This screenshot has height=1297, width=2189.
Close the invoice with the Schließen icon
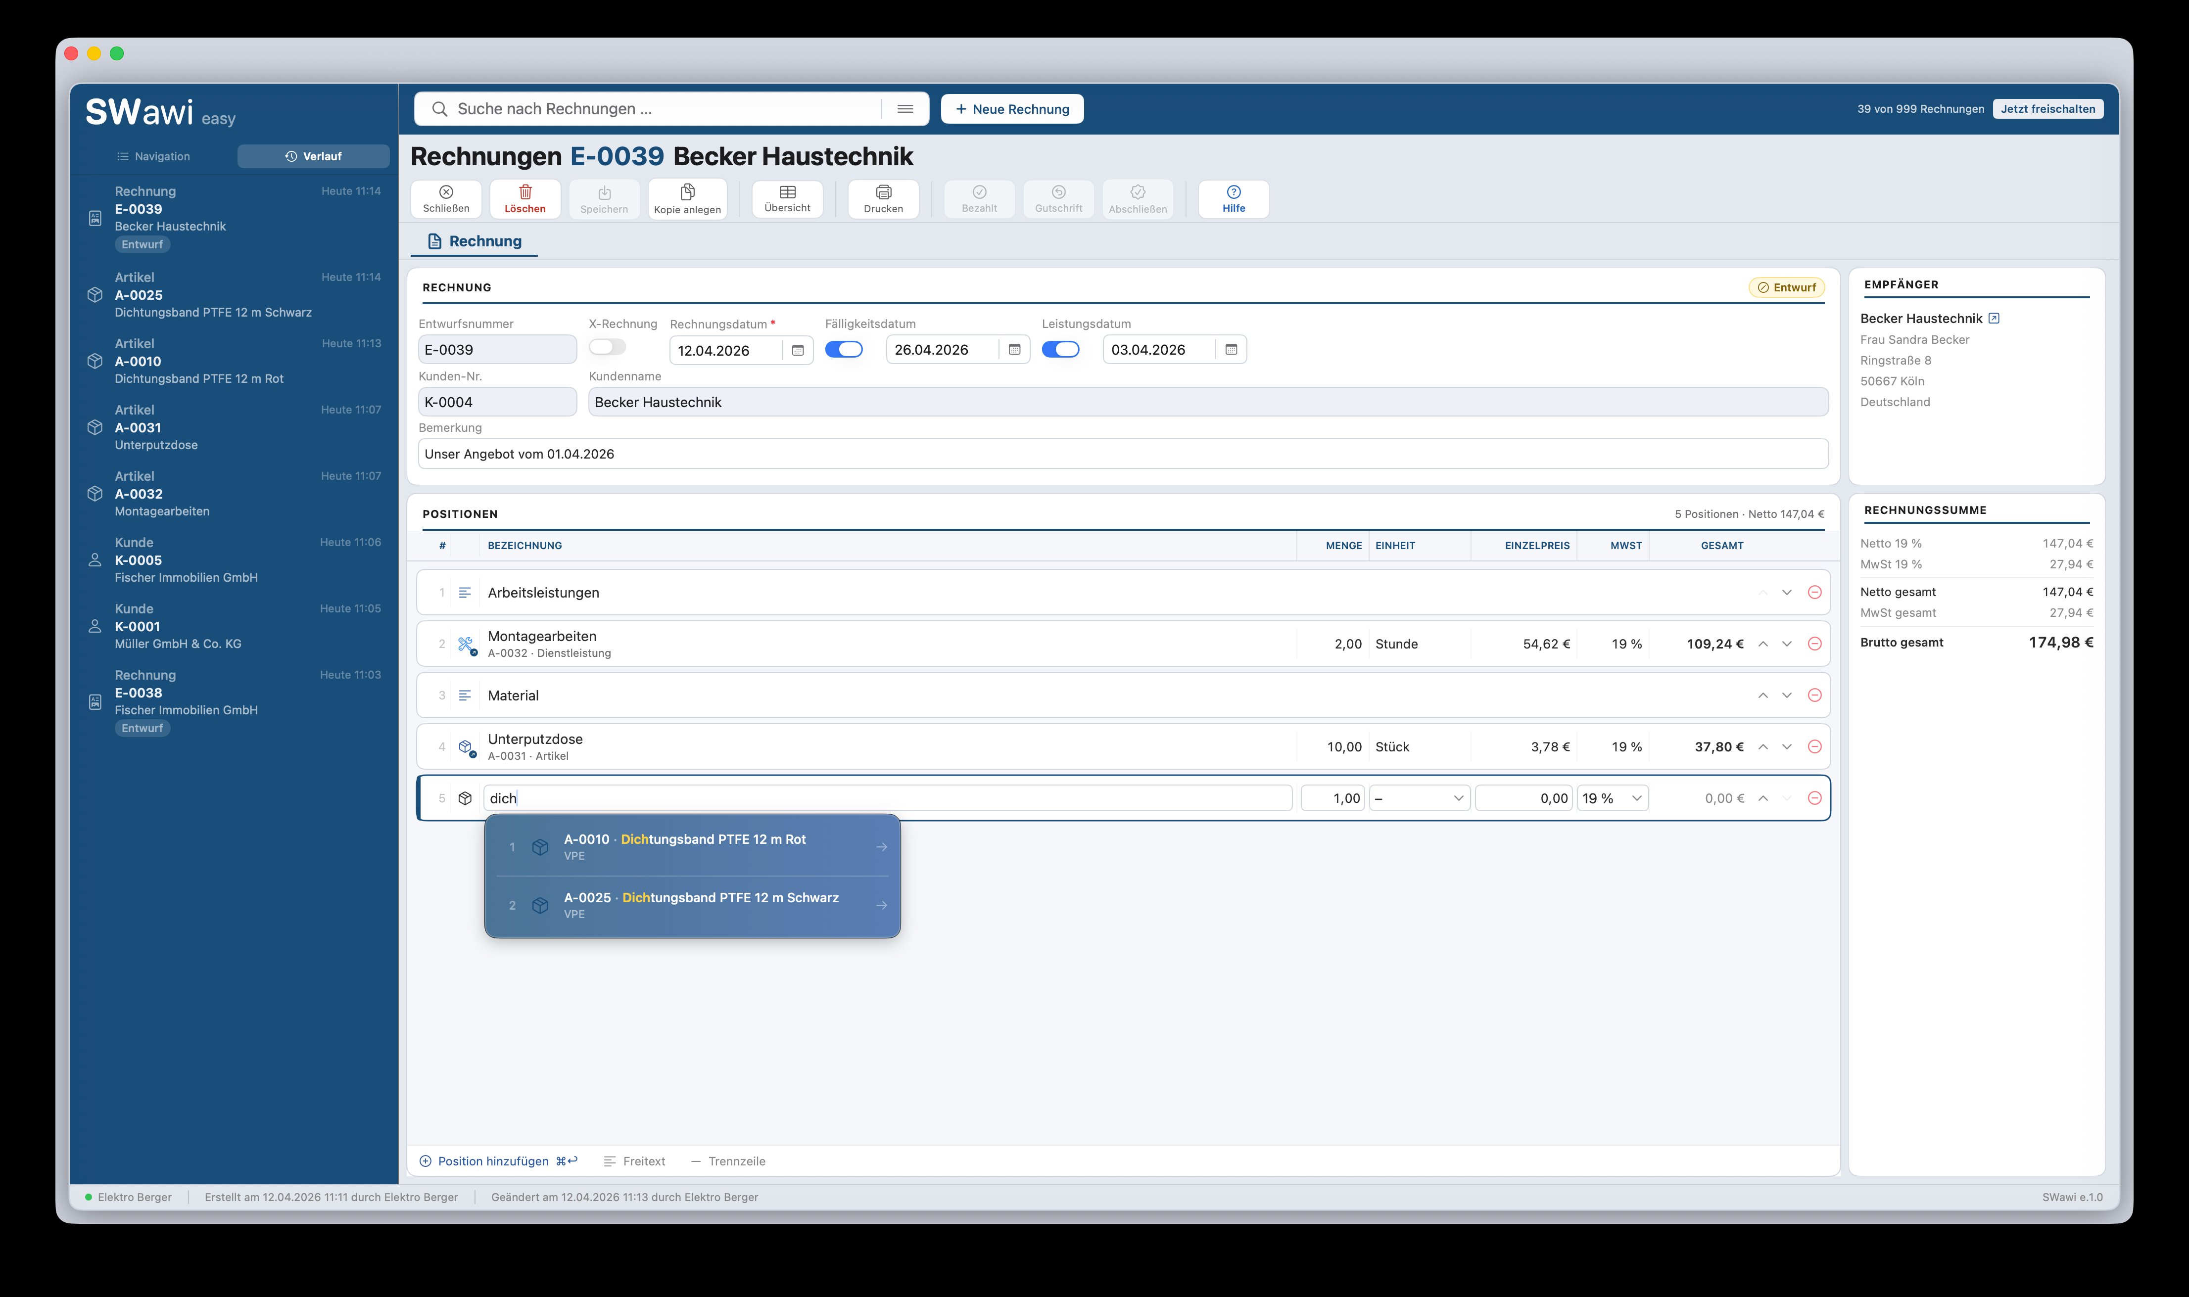445,198
